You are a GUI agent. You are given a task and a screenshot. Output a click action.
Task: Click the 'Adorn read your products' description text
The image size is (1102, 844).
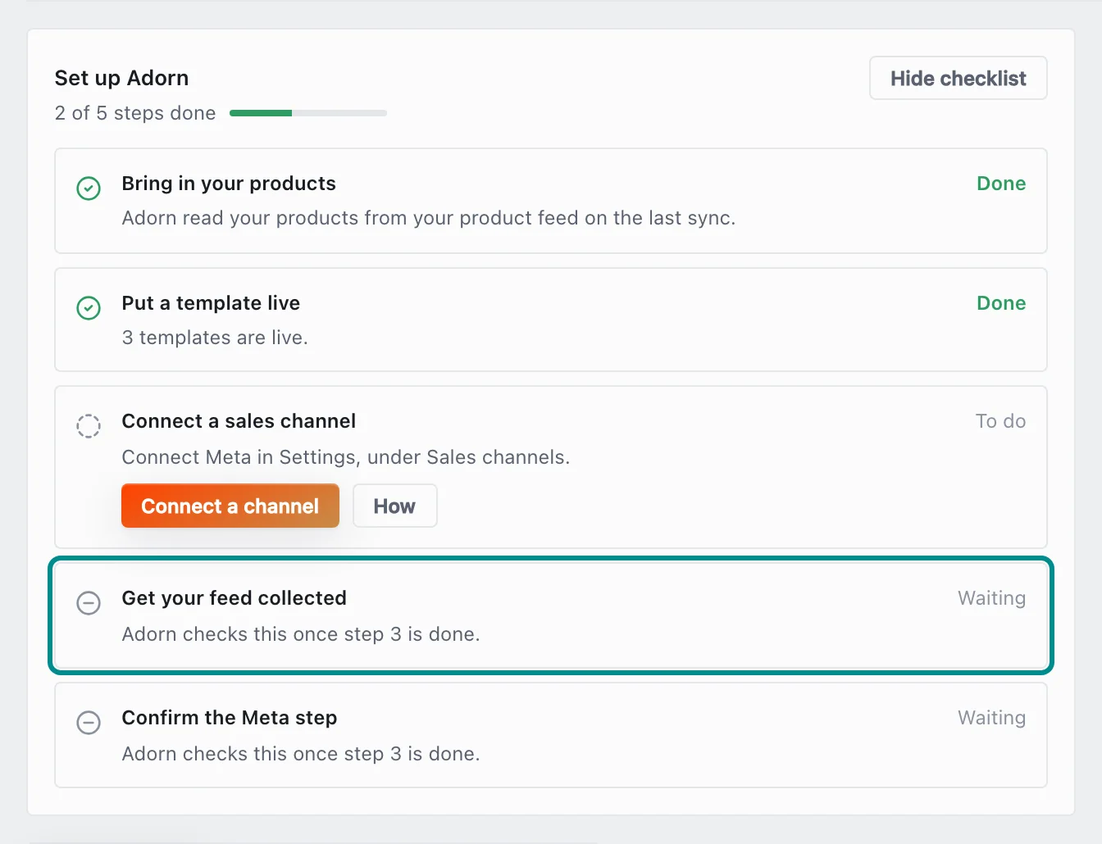tap(429, 218)
